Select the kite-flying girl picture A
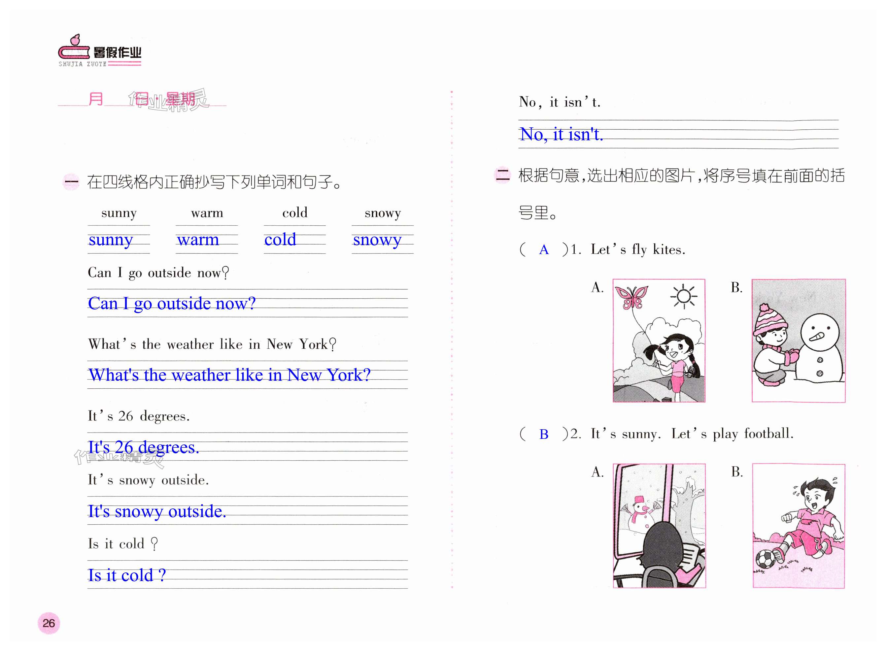The height and width of the screenshot is (650, 886). pos(659,341)
